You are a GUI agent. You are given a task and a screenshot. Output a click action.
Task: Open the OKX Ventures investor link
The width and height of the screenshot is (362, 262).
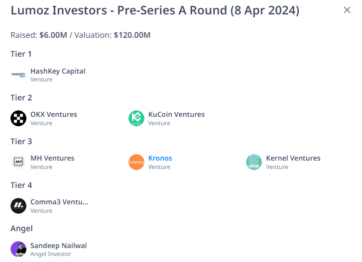point(54,114)
